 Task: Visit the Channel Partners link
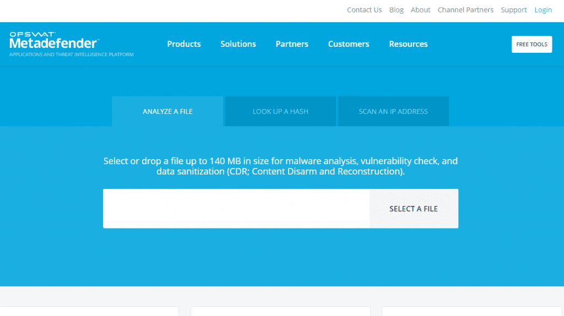(465, 10)
